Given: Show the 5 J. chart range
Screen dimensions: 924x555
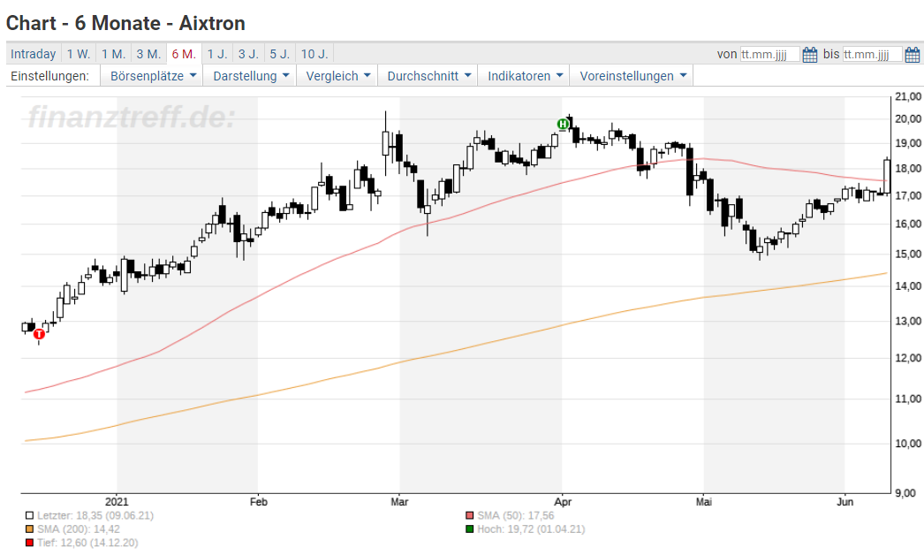Looking at the screenshot, I should click(x=279, y=54).
